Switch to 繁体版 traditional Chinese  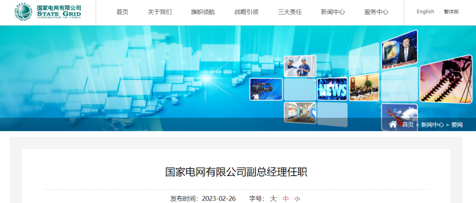[451, 12]
